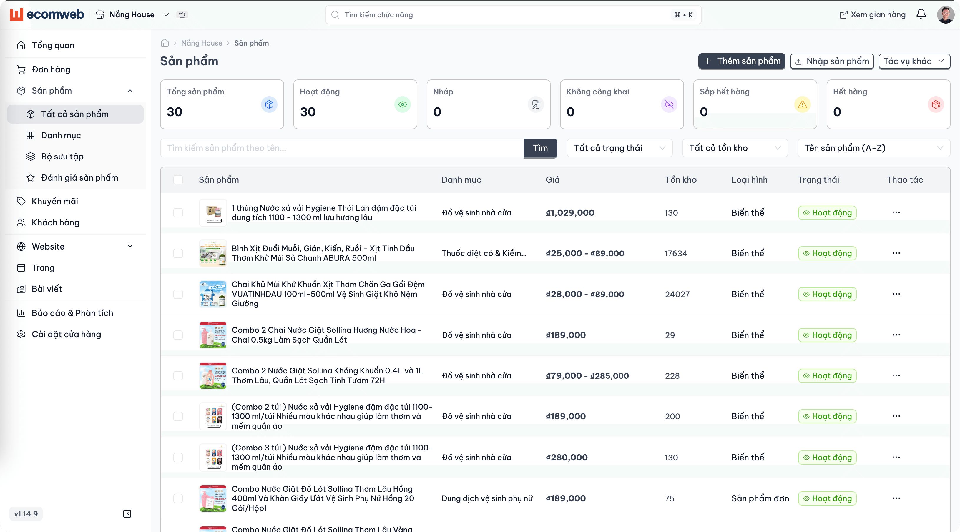This screenshot has height=532, width=960.
Task: Focus the product name search field
Action: tap(341, 148)
